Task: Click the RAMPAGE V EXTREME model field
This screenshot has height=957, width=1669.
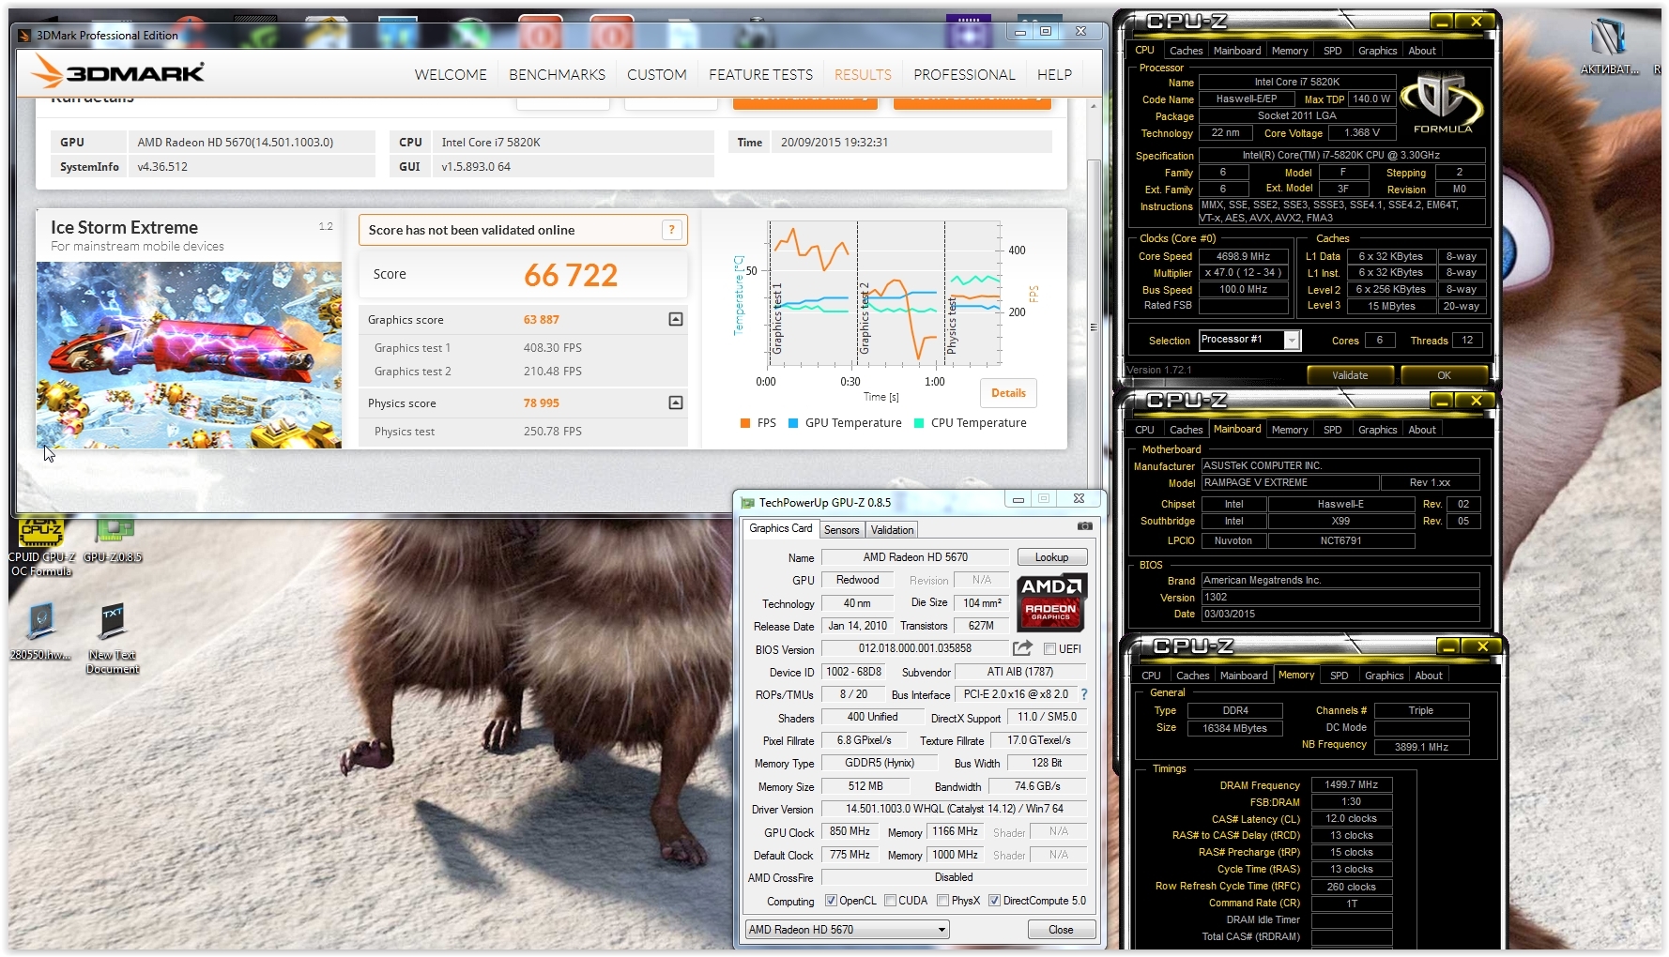Action: pyautogui.click(x=1290, y=483)
